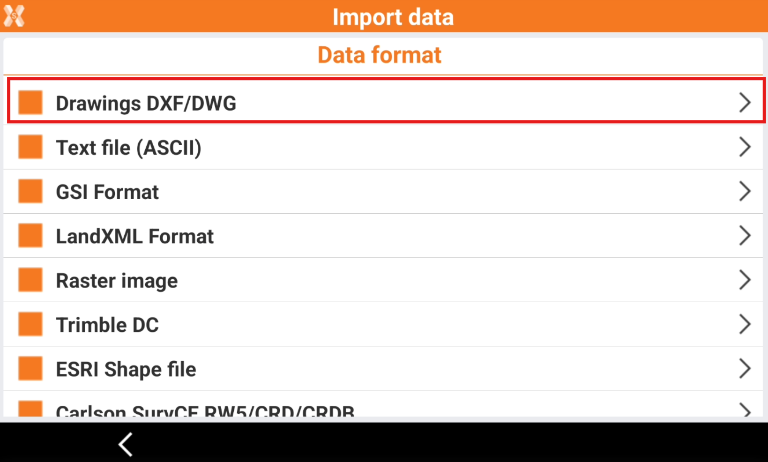This screenshot has height=462, width=768.
Task: Click the X logo icon in header
Action: coord(14,16)
